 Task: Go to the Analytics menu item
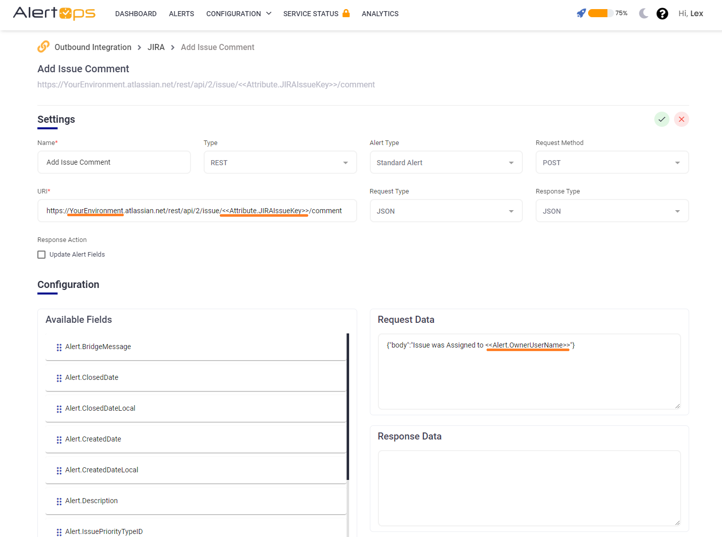380,14
